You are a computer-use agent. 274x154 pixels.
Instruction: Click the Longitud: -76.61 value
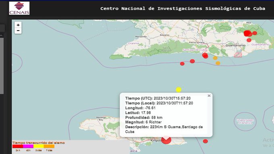point(140,108)
